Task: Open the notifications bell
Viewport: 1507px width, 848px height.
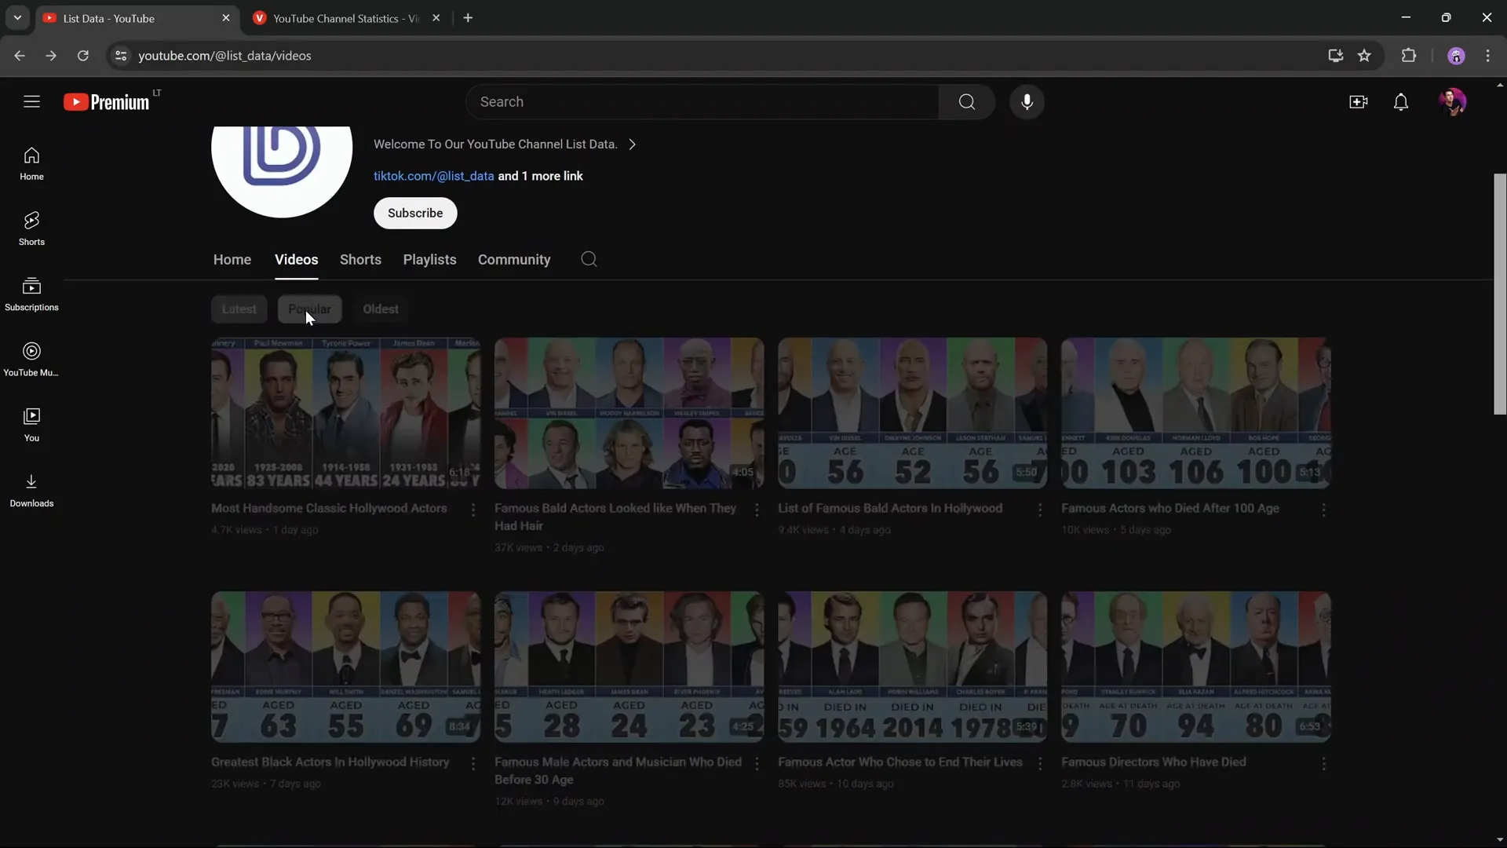Action: (x=1402, y=101)
